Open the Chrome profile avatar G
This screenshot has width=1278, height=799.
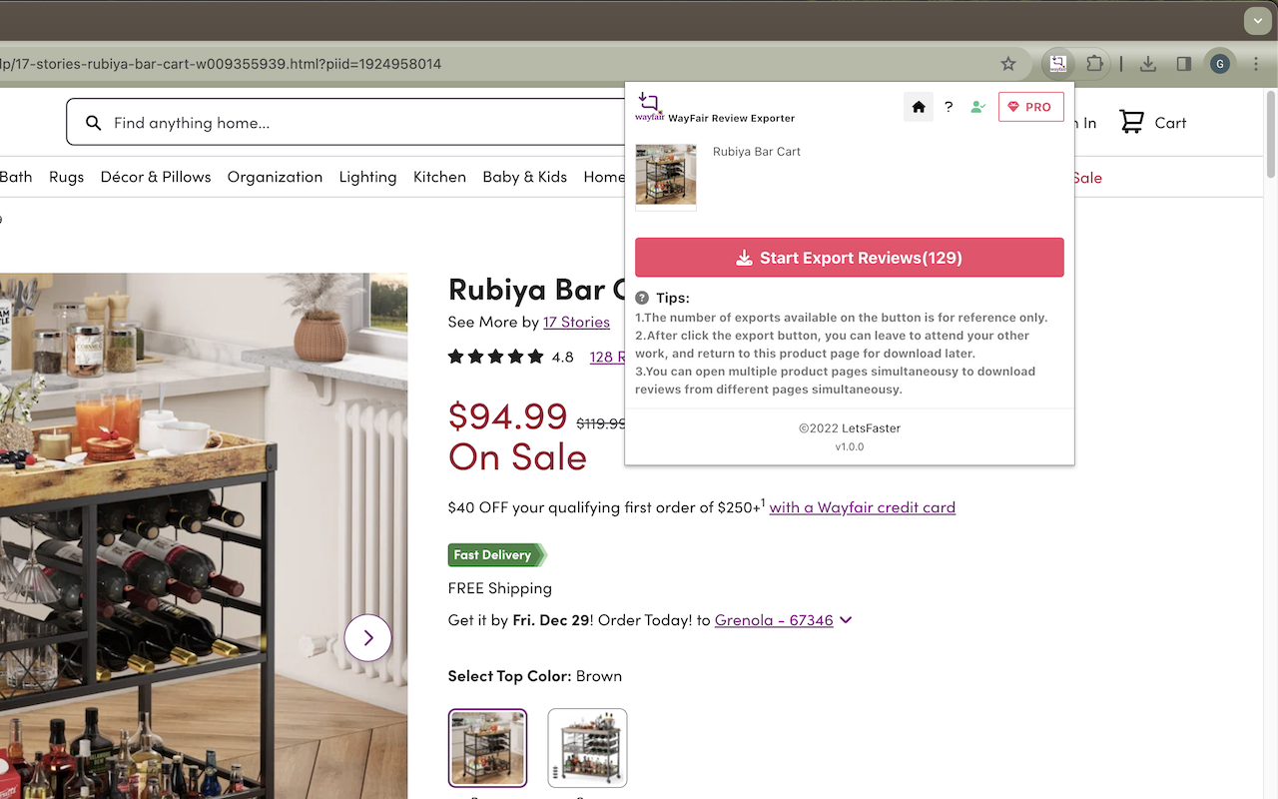point(1219,64)
